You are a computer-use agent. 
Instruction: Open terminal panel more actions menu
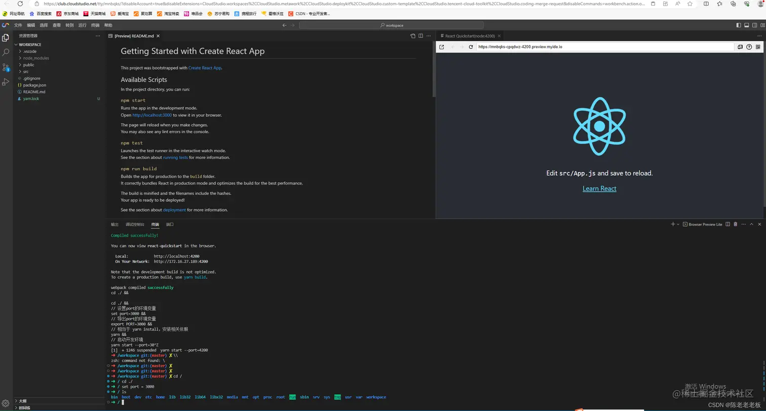[744, 224]
